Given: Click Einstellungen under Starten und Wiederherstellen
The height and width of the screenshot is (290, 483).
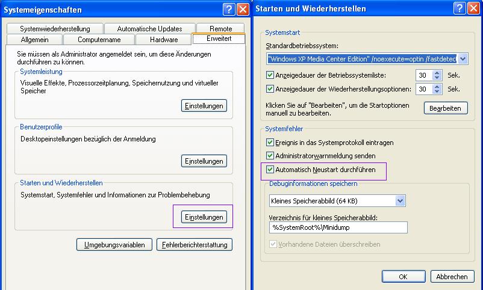Looking at the screenshot, I should click(205, 217).
